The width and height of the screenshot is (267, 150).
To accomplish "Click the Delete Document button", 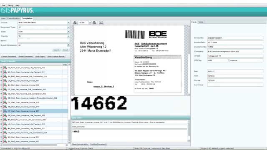I will [x=25, y=57].
